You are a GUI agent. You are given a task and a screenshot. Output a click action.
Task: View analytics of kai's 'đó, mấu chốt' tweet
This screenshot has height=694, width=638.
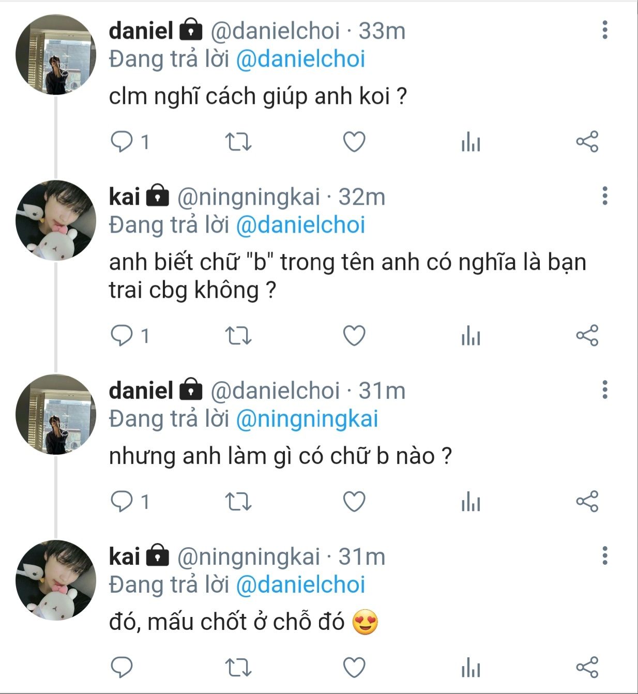tap(470, 667)
